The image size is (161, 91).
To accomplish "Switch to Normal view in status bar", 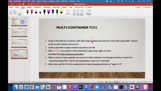I will (116, 82).
